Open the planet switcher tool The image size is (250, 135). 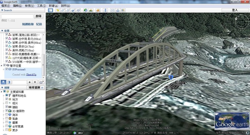(x=98, y=10)
